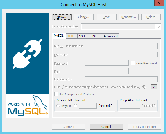Screen dimensions: 166x134
Task: Open the '?' help button for databases
Action: [x=154, y=87]
